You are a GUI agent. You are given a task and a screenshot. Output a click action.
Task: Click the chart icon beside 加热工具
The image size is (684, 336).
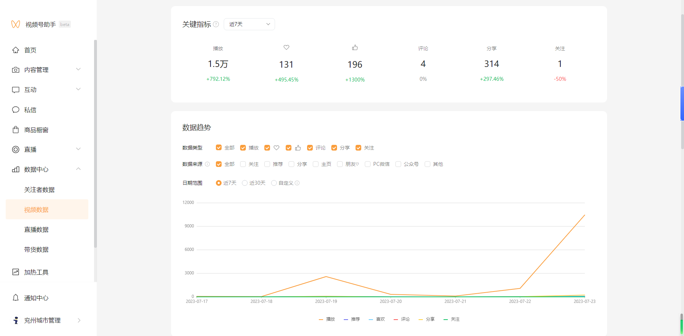pos(16,272)
